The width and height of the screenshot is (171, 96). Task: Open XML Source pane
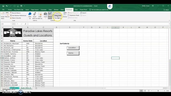[65, 15]
